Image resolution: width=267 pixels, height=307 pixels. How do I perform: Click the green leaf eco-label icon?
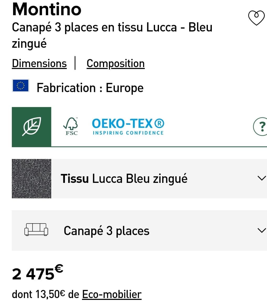(31, 127)
